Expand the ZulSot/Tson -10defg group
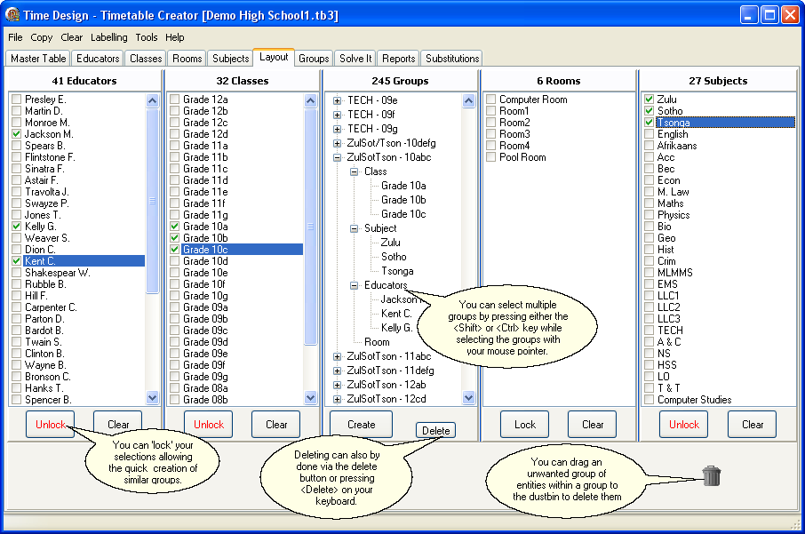The height and width of the screenshot is (534, 805). (337, 143)
